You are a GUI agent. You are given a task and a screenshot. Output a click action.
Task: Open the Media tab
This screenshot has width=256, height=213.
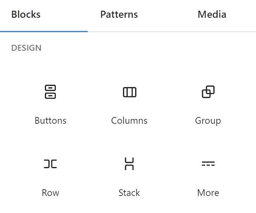pos(212,14)
